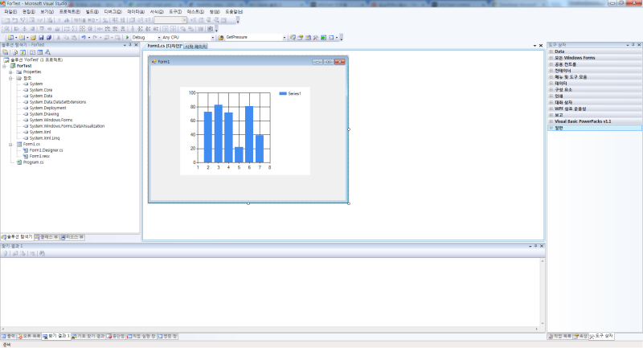
Task: Click the Properties Window icon in standard toolbar
Action: [x=300, y=37]
